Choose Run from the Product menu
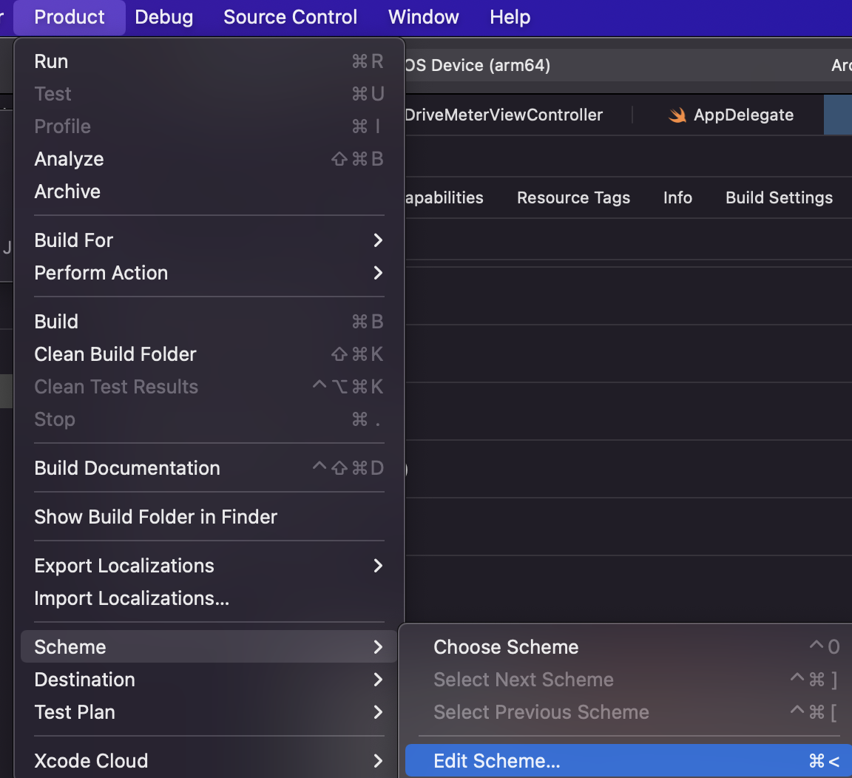This screenshot has height=778, width=852. coord(209,61)
